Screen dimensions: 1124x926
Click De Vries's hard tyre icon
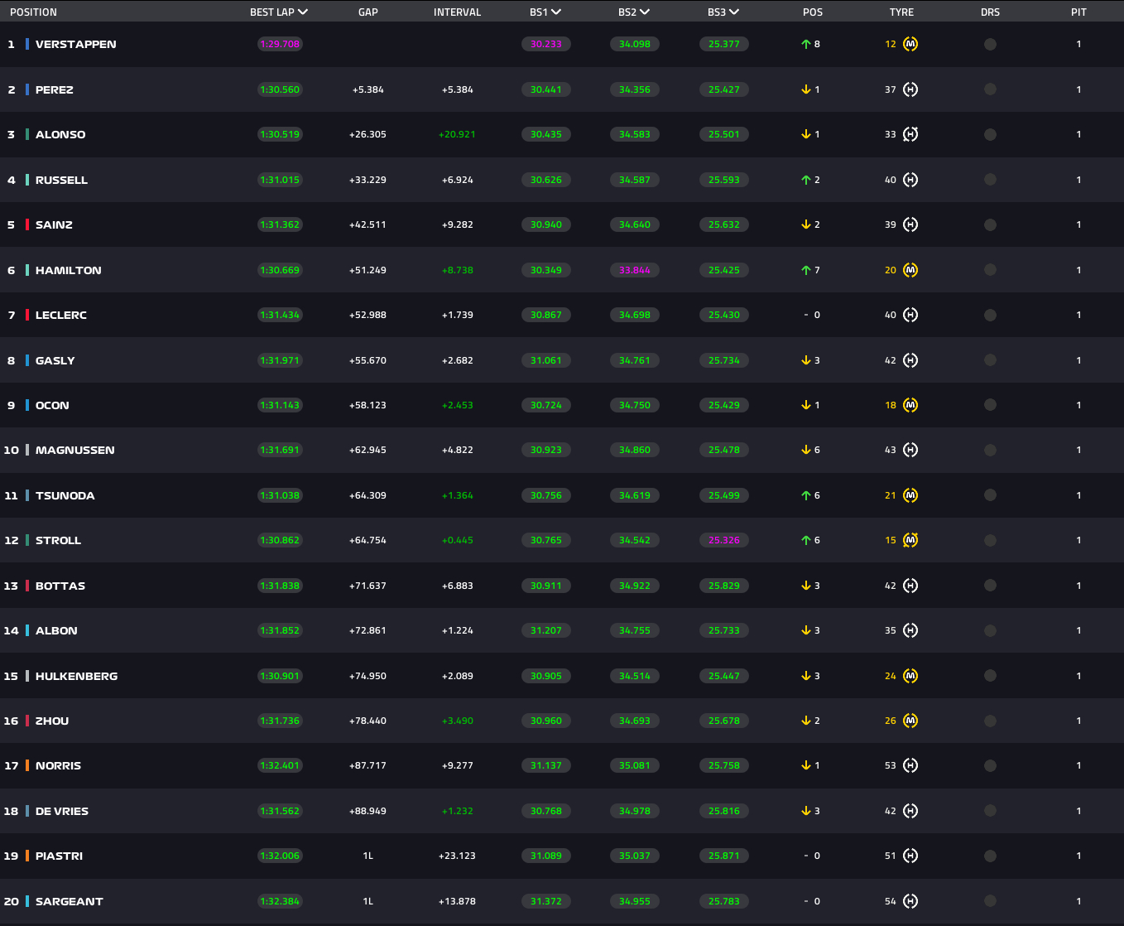[x=910, y=811]
